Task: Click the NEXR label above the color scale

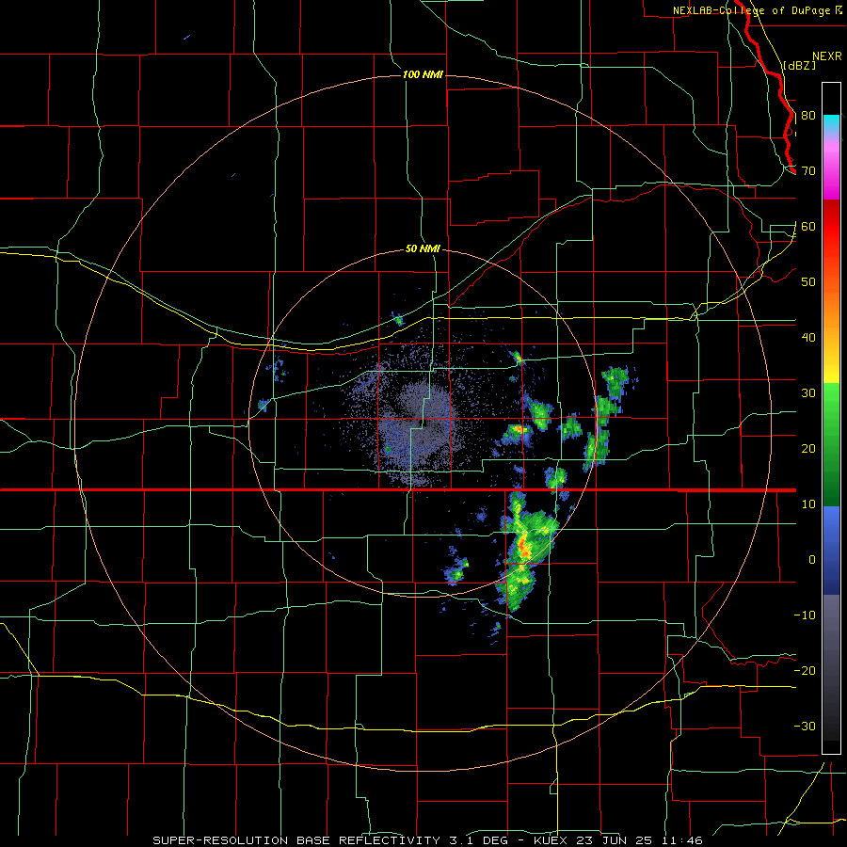Action: [827, 56]
